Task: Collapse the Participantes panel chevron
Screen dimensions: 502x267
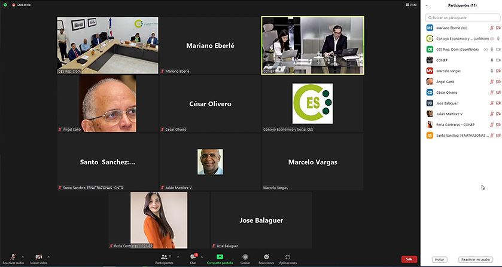Action: pyautogui.click(x=427, y=5)
